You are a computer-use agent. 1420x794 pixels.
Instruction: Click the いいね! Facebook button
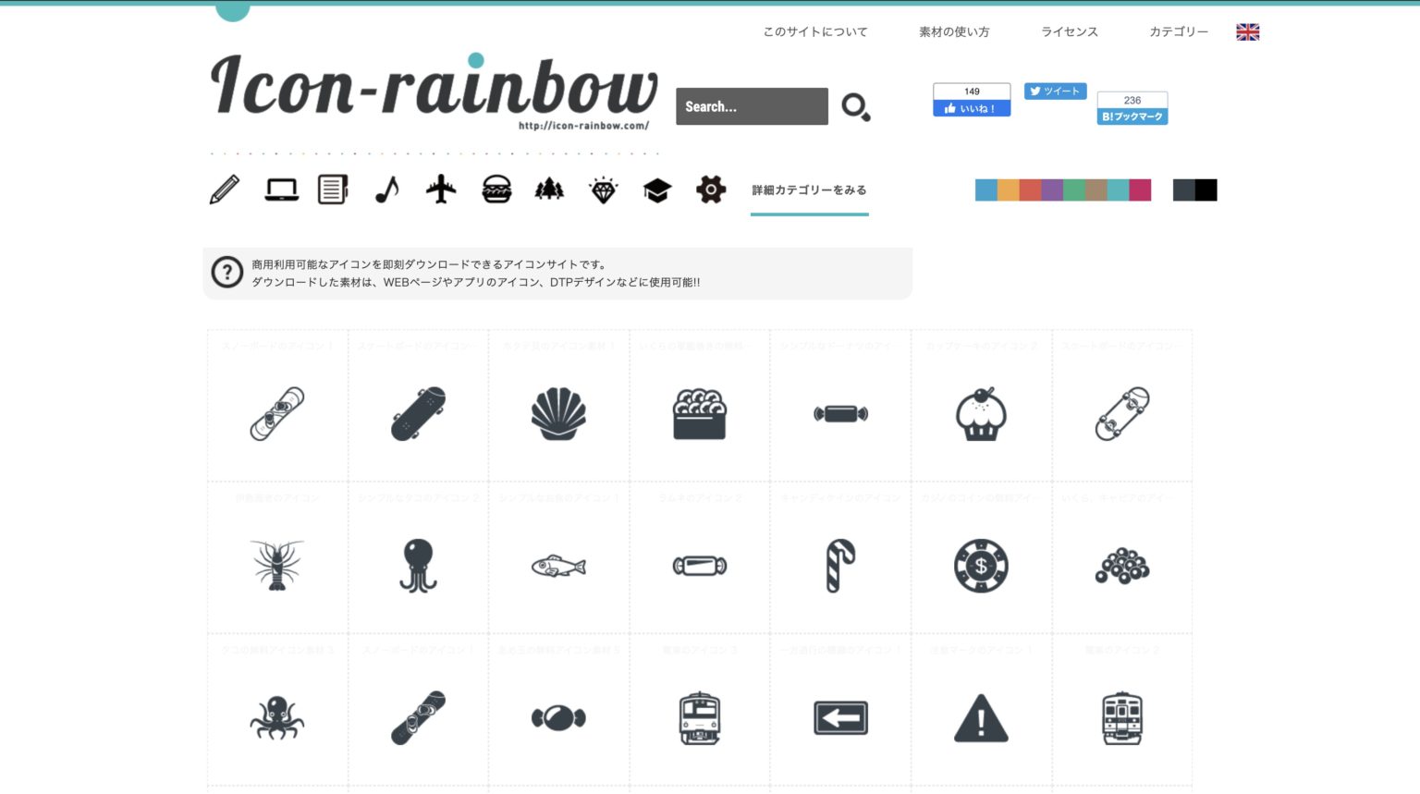[x=972, y=108]
